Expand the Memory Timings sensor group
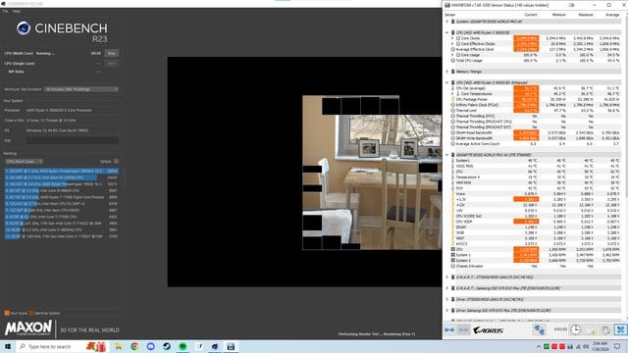Image resolution: width=628 pixels, height=353 pixels. pos(447,72)
